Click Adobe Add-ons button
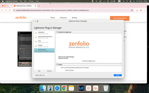The image size is (149, 93). click(x=41, y=75)
